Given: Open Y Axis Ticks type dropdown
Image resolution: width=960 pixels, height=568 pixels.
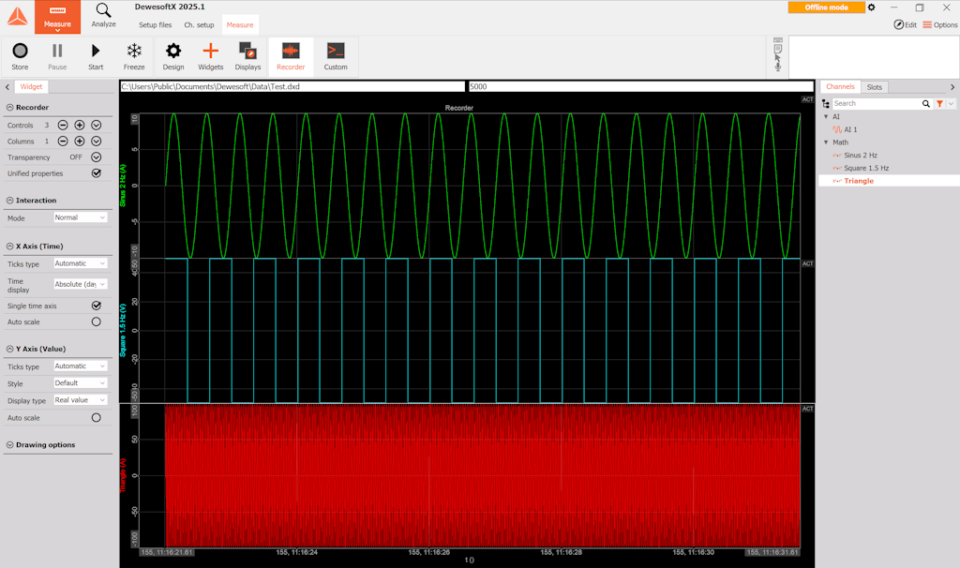Looking at the screenshot, I should point(81,366).
